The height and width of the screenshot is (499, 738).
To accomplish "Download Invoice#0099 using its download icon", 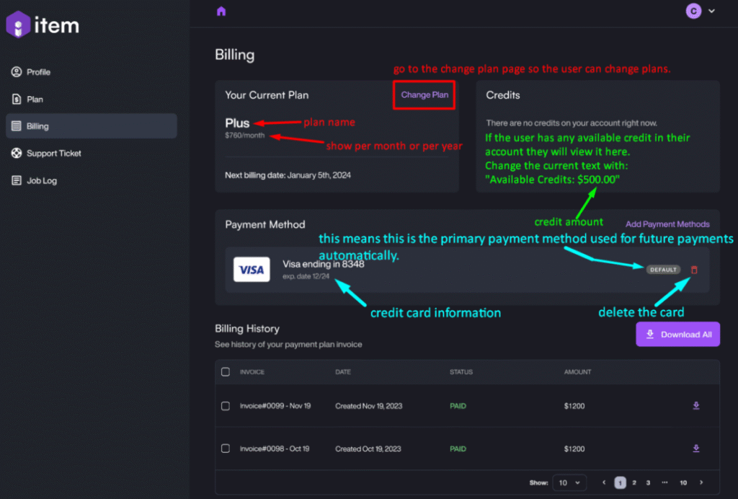I will tap(695, 406).
